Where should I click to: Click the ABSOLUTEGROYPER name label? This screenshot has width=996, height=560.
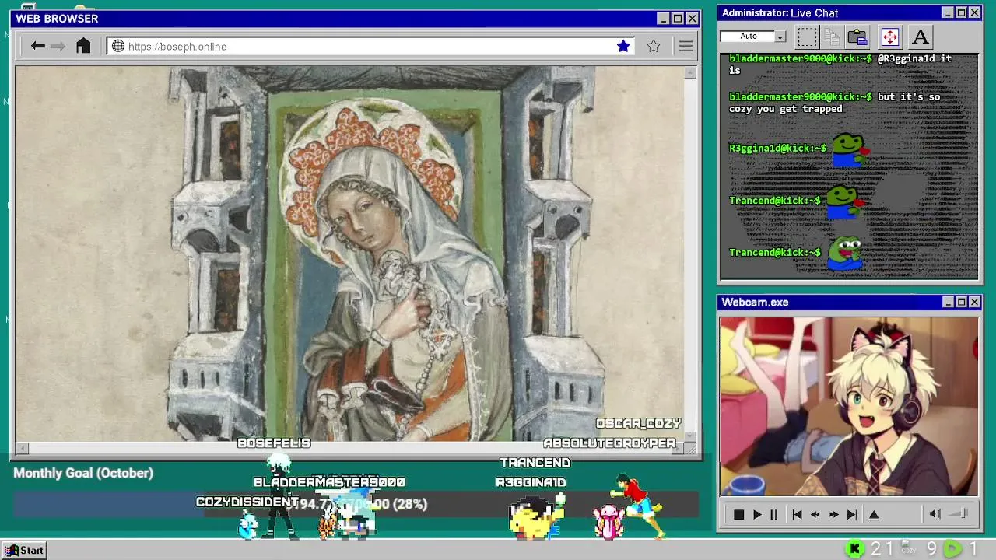tap(609, 443)
